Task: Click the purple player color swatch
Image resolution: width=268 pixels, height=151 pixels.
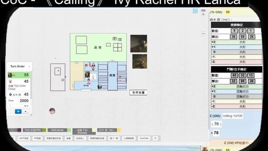Action: point(19,130)
